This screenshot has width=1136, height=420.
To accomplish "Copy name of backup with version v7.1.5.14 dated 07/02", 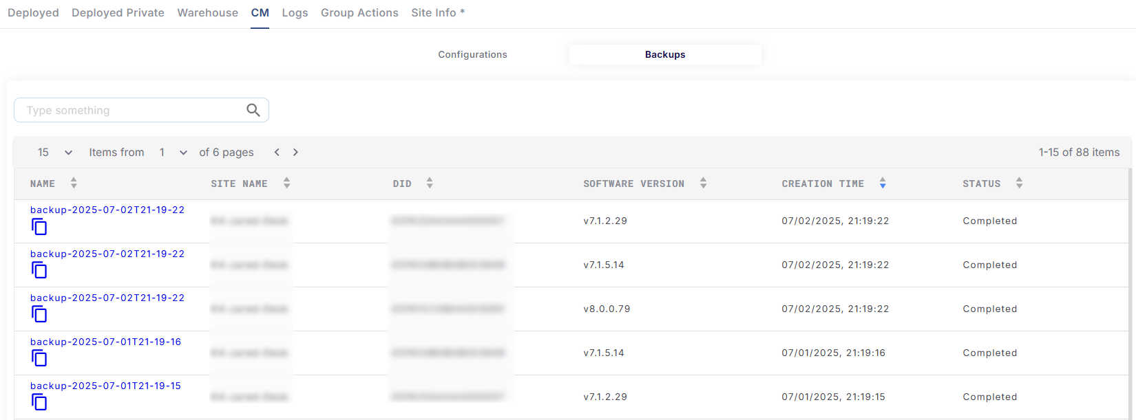I will click(x=39, y=271).
